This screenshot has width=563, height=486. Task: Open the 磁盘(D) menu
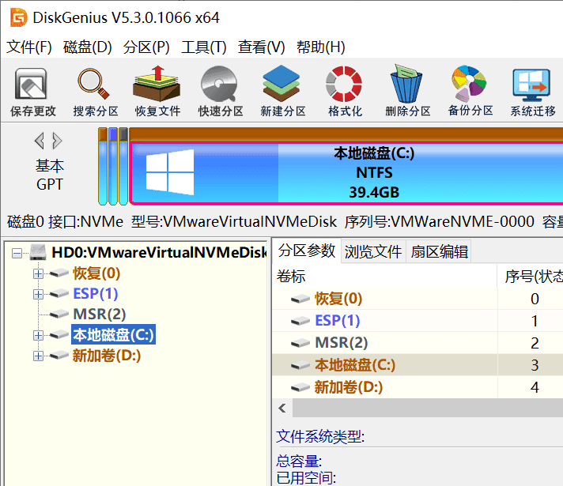point(87,47)
